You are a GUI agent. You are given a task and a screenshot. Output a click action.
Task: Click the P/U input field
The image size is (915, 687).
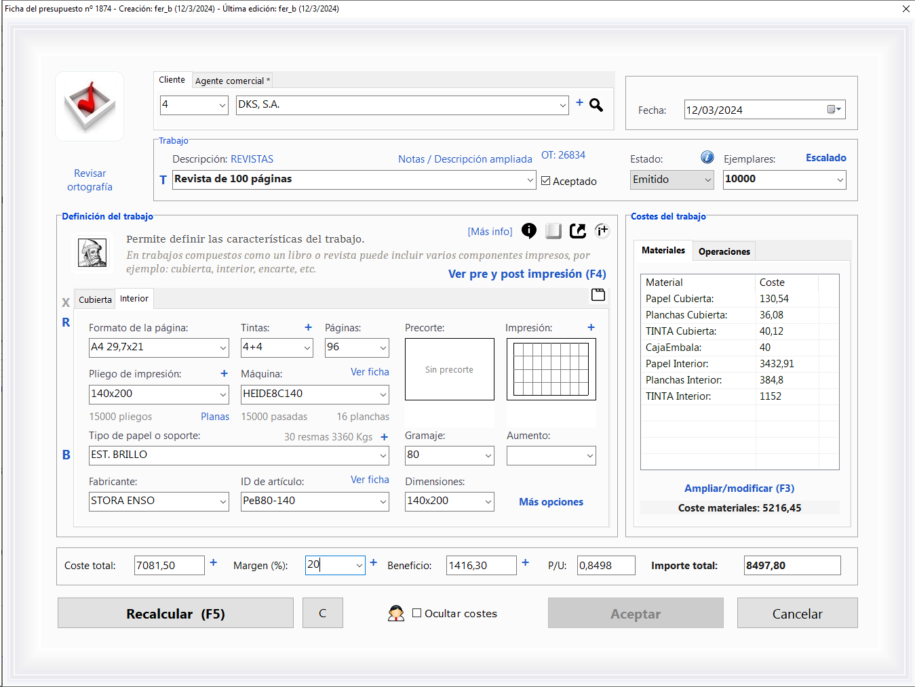point(606,566)
